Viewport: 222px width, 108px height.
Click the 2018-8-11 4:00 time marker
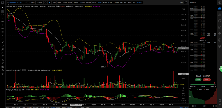click(76, 105)
